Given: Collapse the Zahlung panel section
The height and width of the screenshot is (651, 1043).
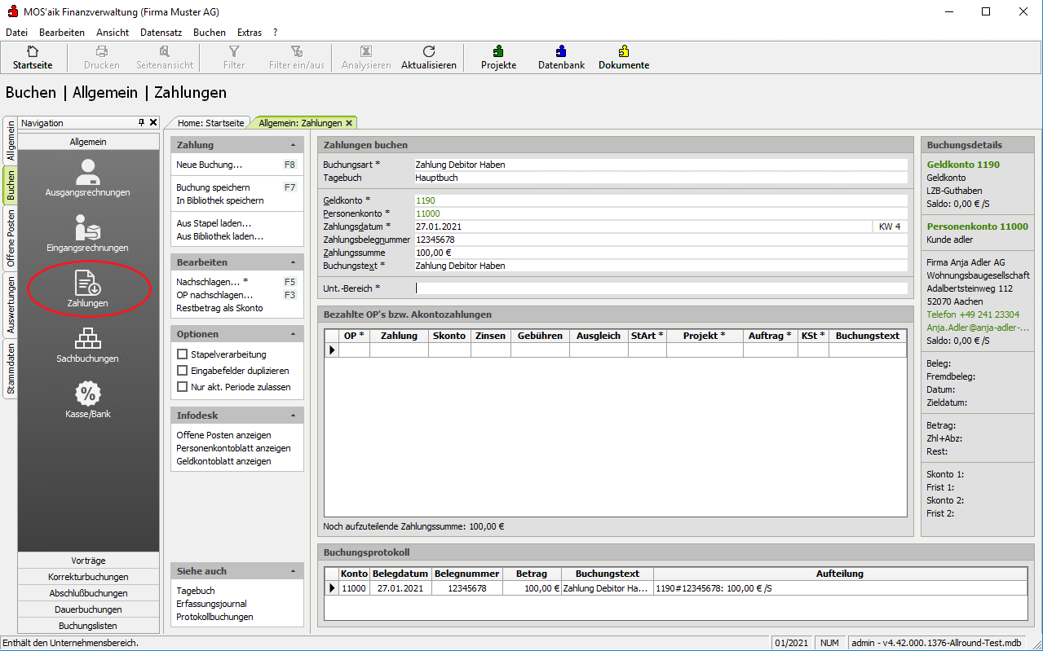Looking at the screenshot, I should point(292,145).
